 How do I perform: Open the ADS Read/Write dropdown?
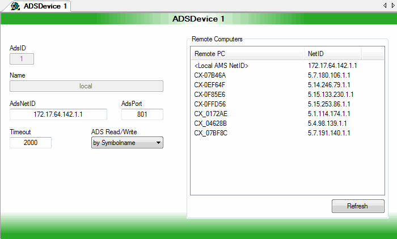pos(127,143)
